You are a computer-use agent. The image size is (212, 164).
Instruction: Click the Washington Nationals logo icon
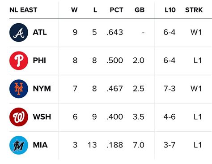[19, 117]
